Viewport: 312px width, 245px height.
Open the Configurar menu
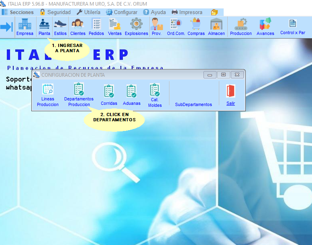[x=122, y=12]
